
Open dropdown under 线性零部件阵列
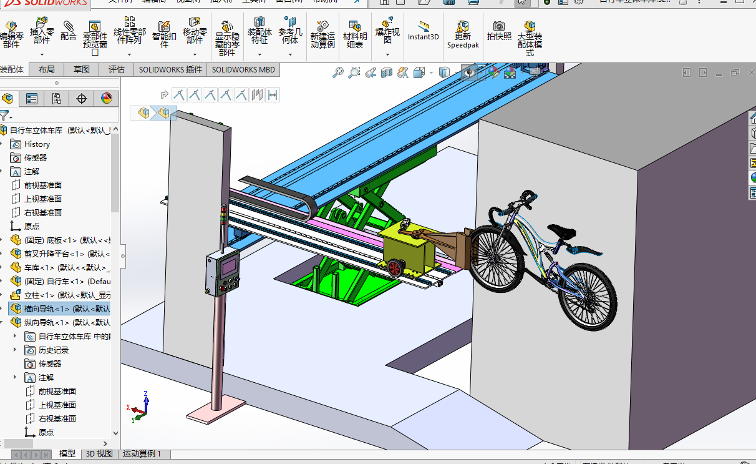pos(129,54)
